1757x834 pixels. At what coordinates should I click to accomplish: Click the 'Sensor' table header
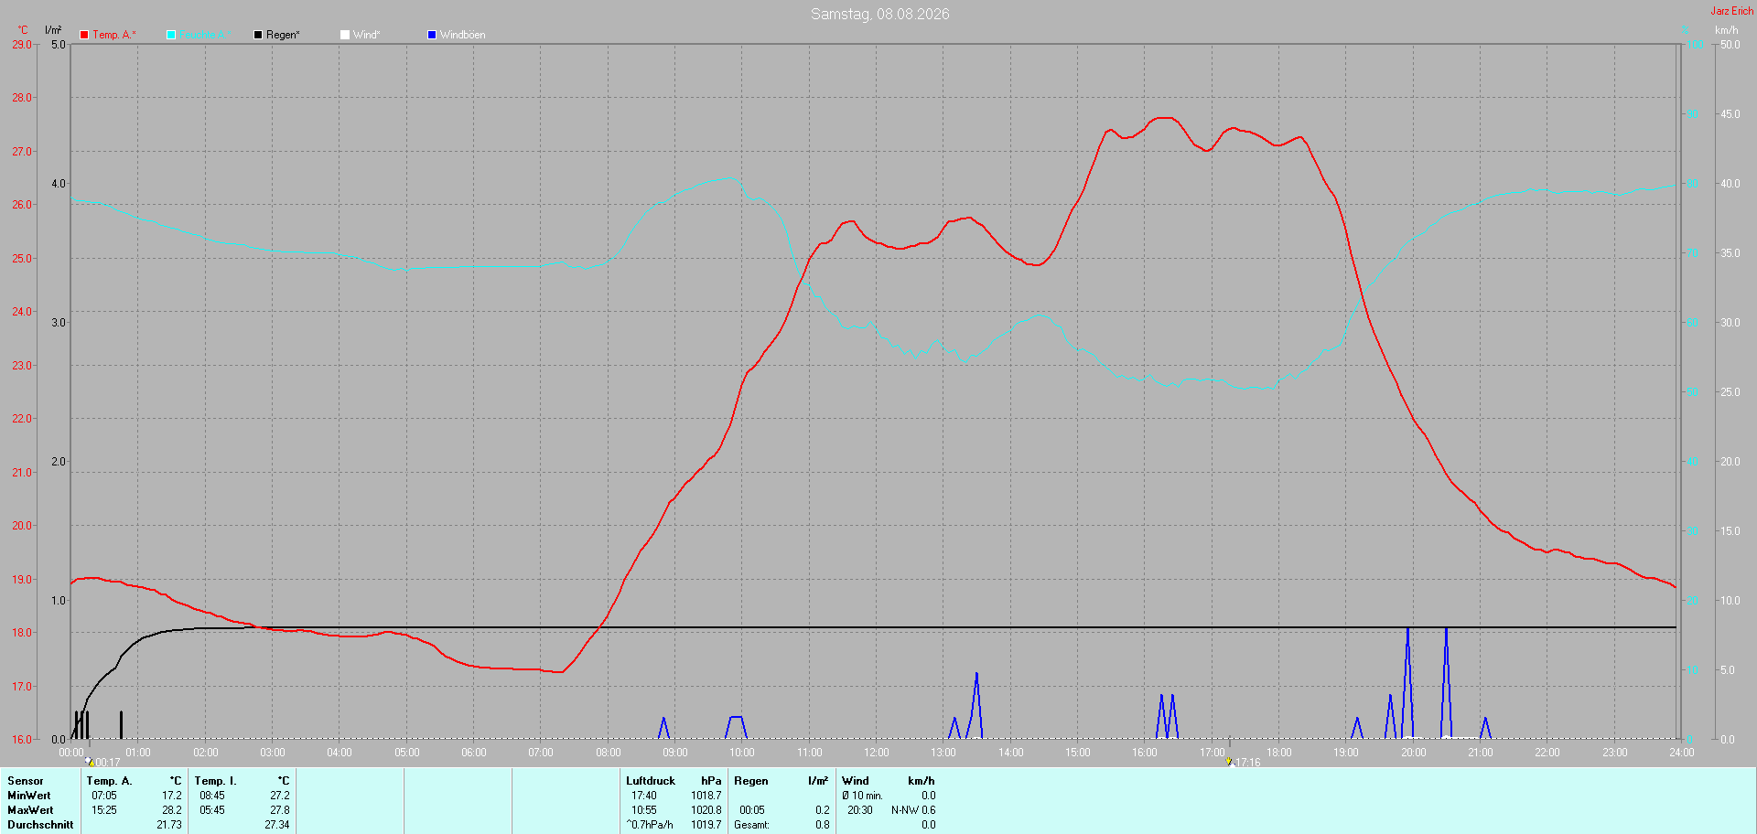coord(26,781)
